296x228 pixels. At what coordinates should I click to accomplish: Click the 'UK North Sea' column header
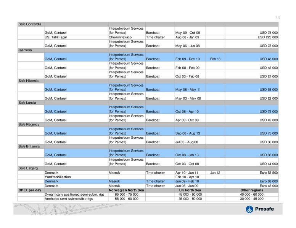coord(190,190)
